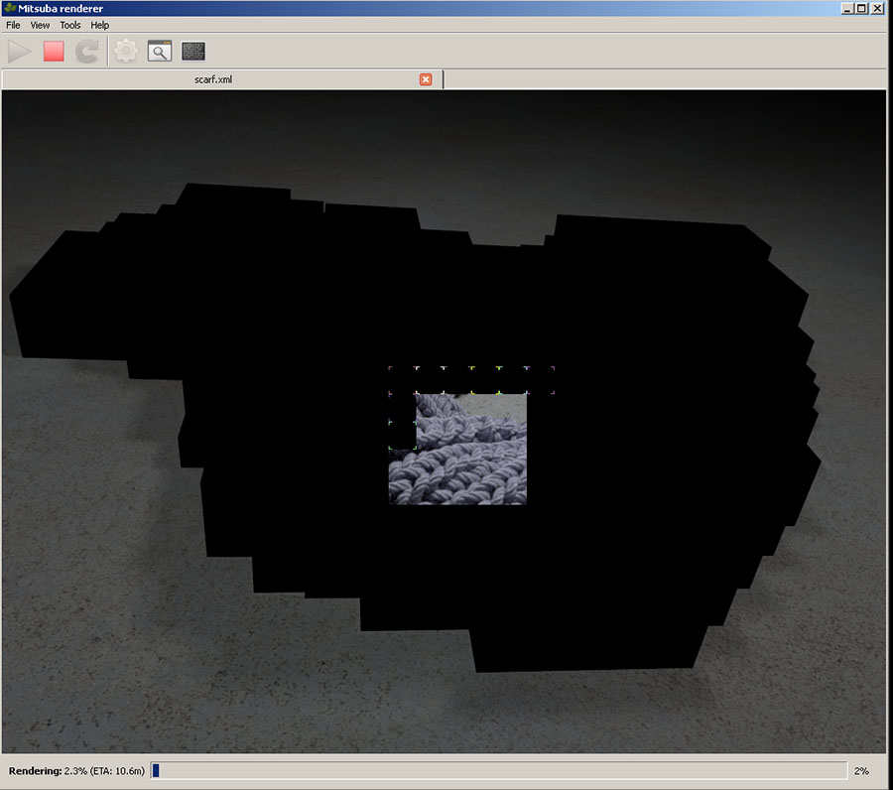Open render settings gear icon
Screen dimensions: 893x790
pos(126,52)
